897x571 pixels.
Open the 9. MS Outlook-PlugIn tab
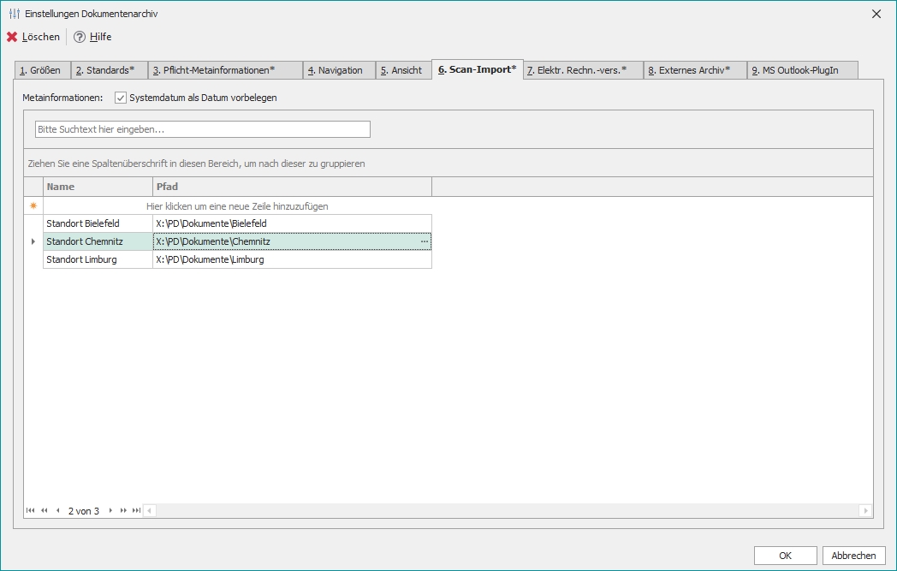[803, 70]
